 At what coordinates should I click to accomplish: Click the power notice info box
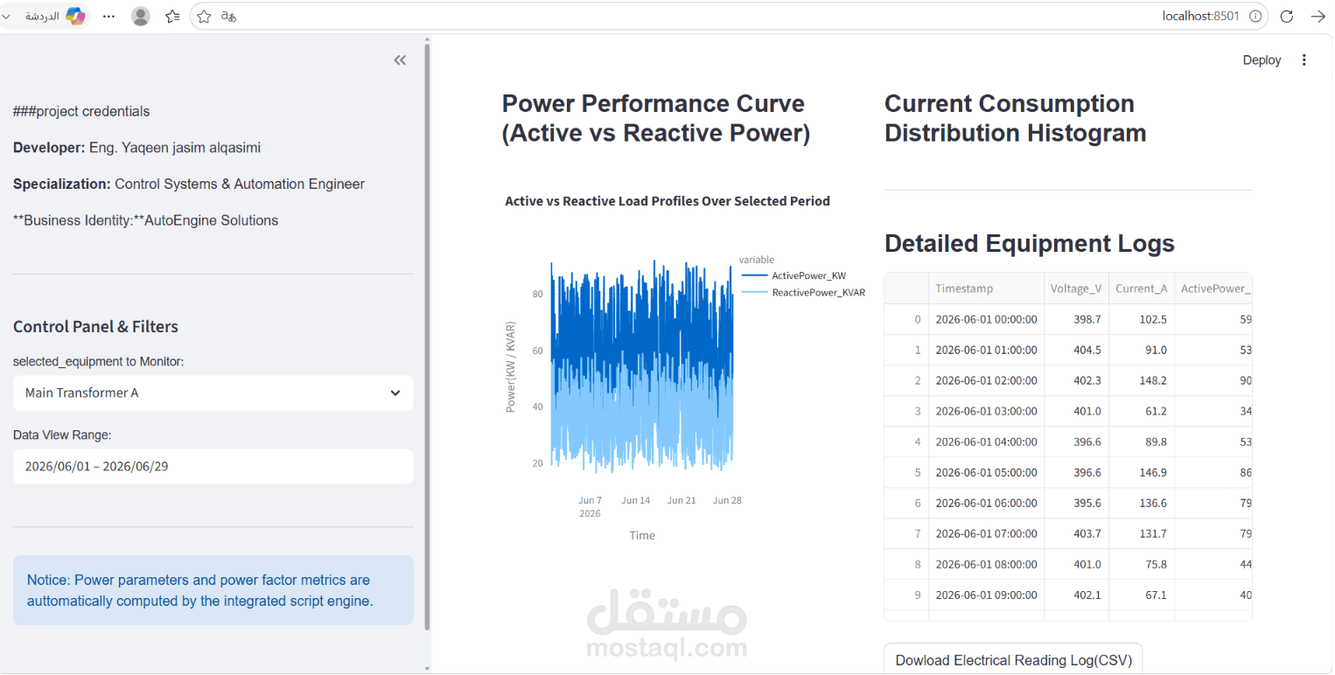click(213, 590)
